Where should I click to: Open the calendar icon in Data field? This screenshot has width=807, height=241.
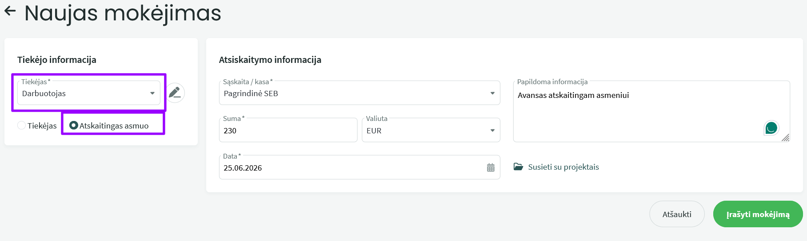pos(491,167)
